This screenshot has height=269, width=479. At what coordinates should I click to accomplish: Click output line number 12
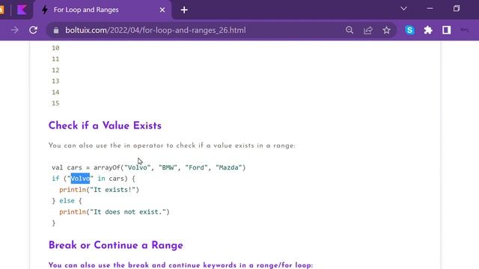(x=55, y=70)
